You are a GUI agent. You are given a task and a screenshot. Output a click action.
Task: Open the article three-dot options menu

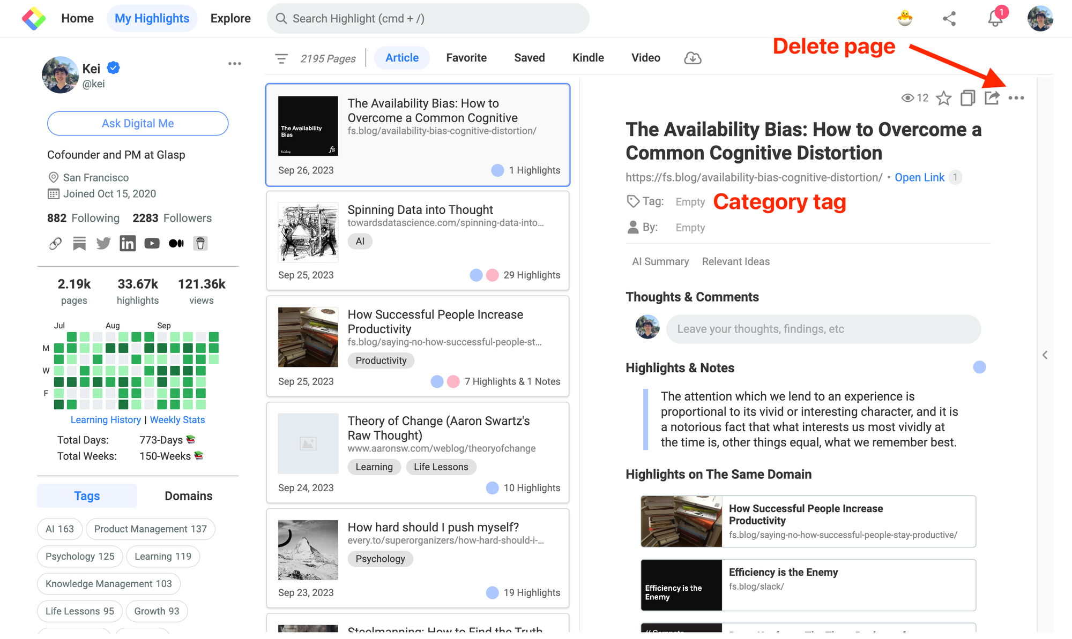click(1016, 98)
